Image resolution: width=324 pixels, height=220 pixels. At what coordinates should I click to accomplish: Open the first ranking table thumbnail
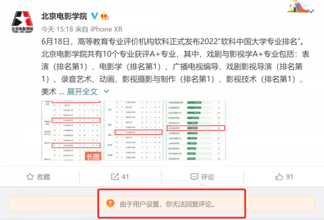(71, 130)
